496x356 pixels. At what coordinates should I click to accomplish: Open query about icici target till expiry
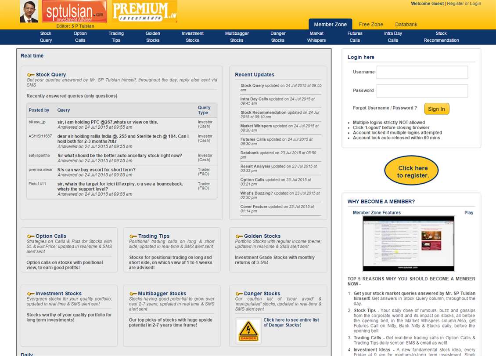pos(120,186)
